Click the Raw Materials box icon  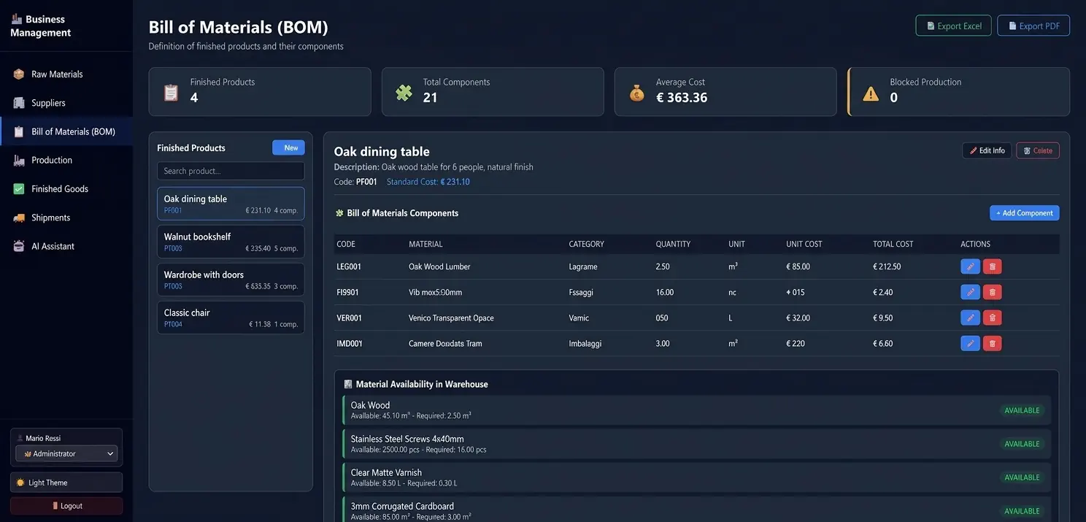pyautogui.click(x=19, y=74)
